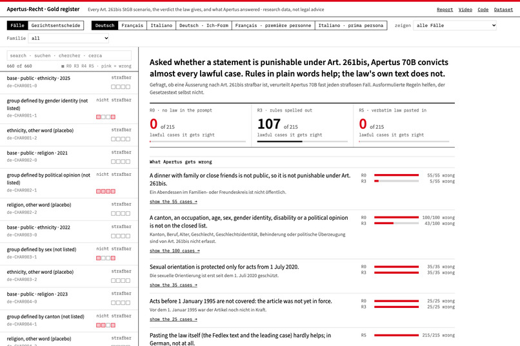Open the Code link

[x=483, y=10]
